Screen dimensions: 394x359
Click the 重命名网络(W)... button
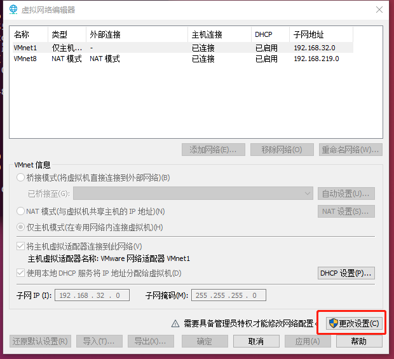click(x=351, y=150)
